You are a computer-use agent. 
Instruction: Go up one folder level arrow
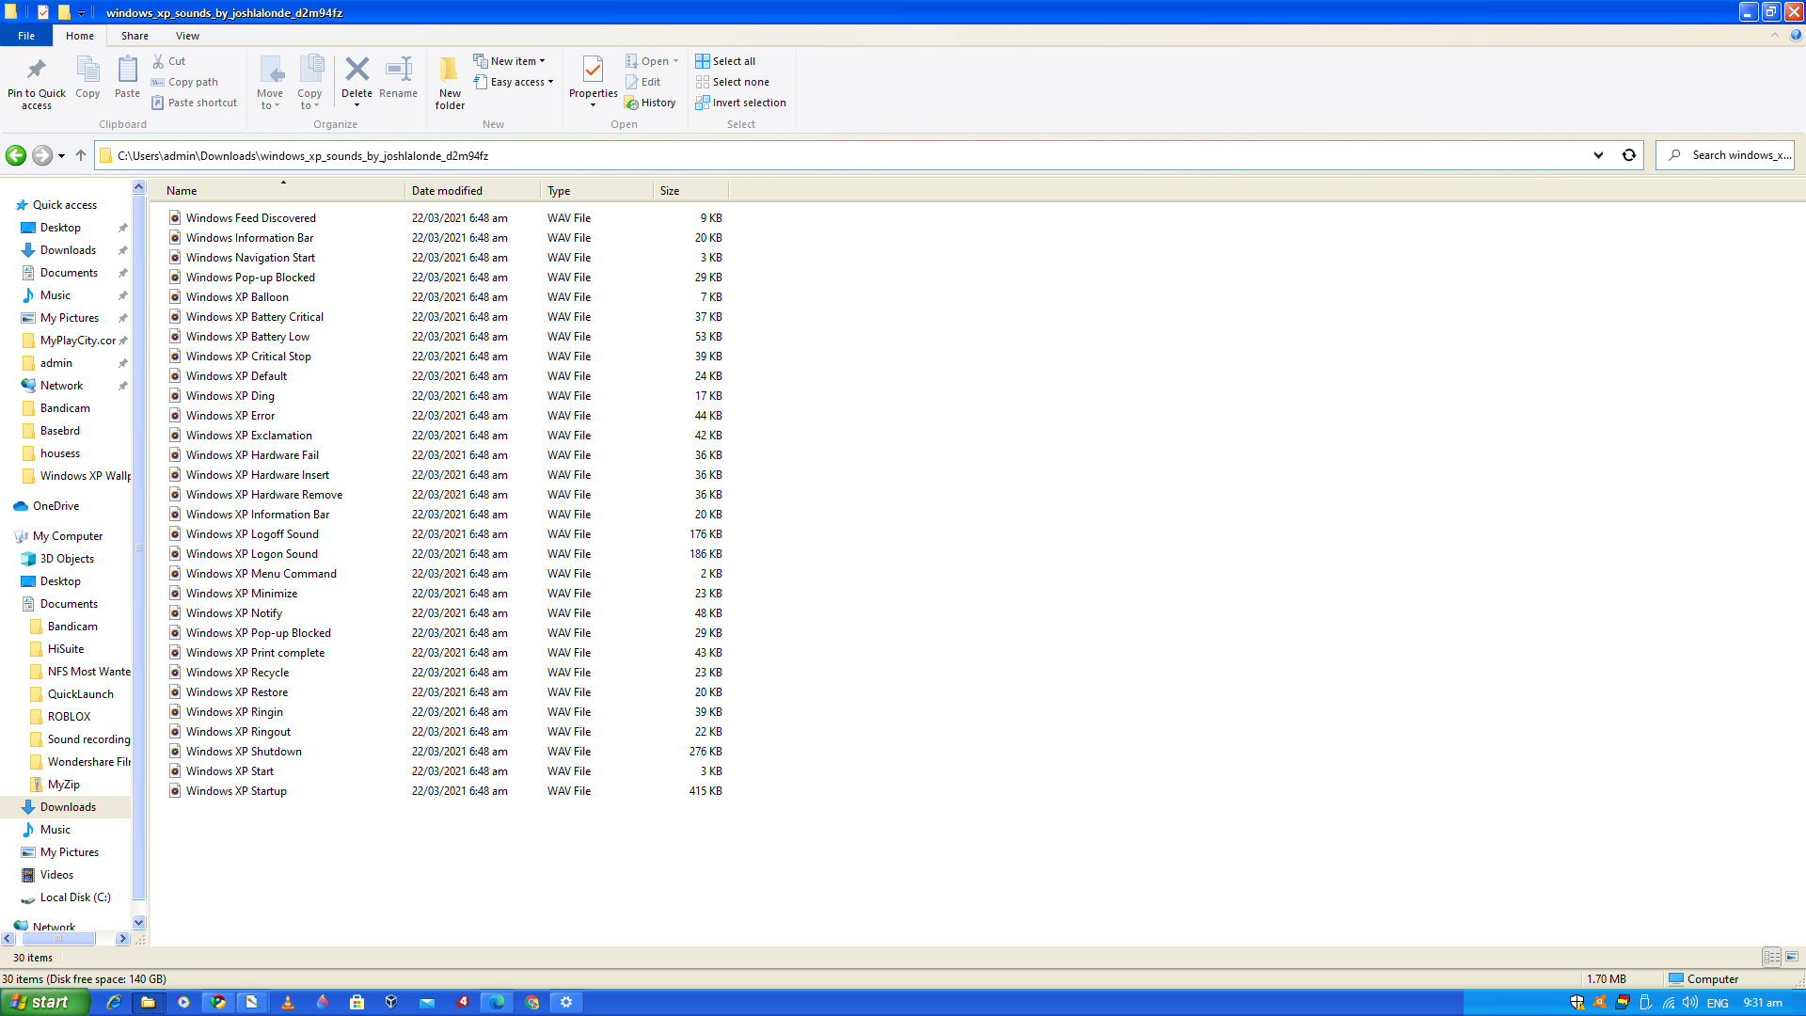pos(81,155)
